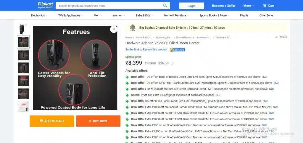
Task: Click Room Heaters breadcrumb link
Action: point(184,37)
